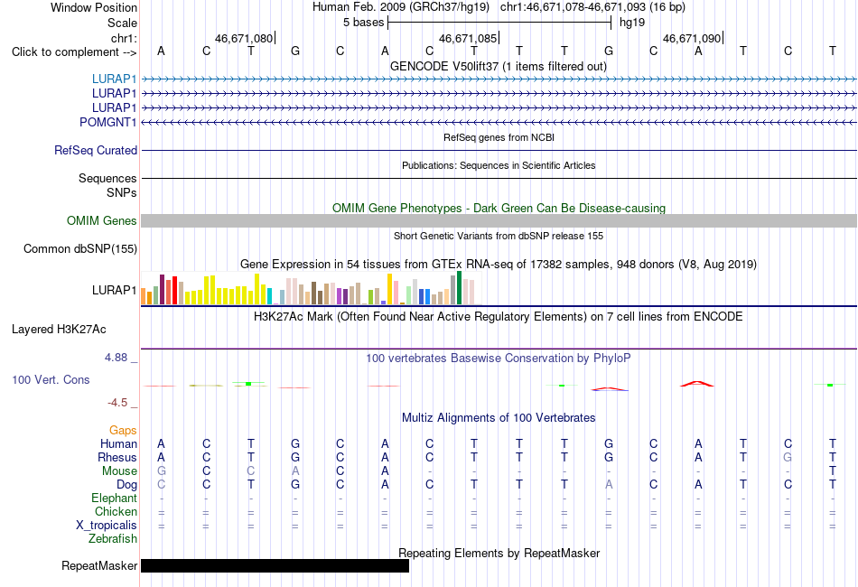858x587 pixels.
Task: Open Common dbSNP(155) track settings
Action: pos(80,249)
